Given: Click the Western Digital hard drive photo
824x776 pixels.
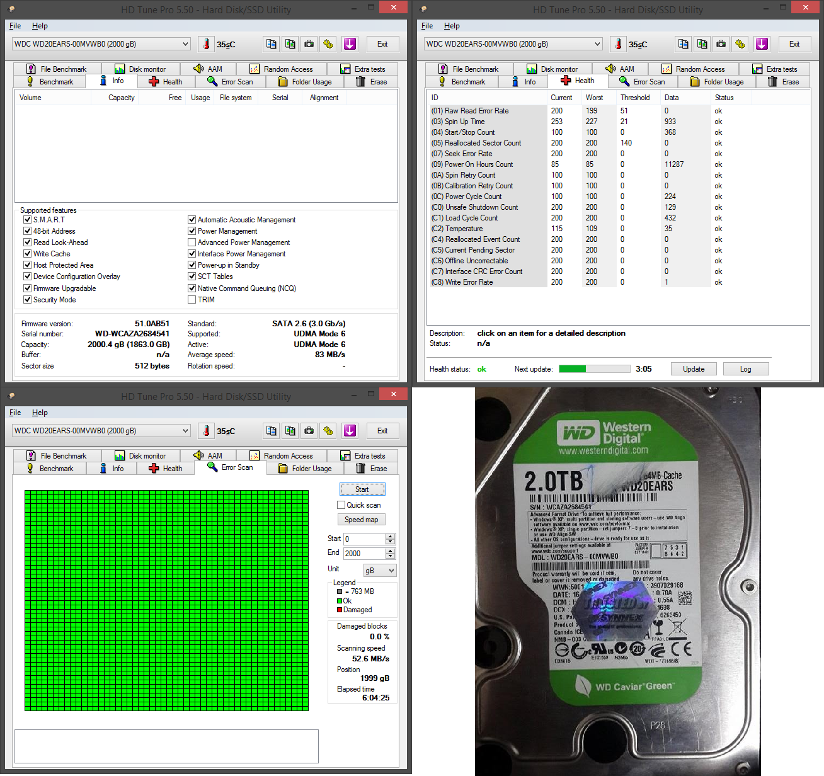Looking at the screenshot, I should (618, 581).
